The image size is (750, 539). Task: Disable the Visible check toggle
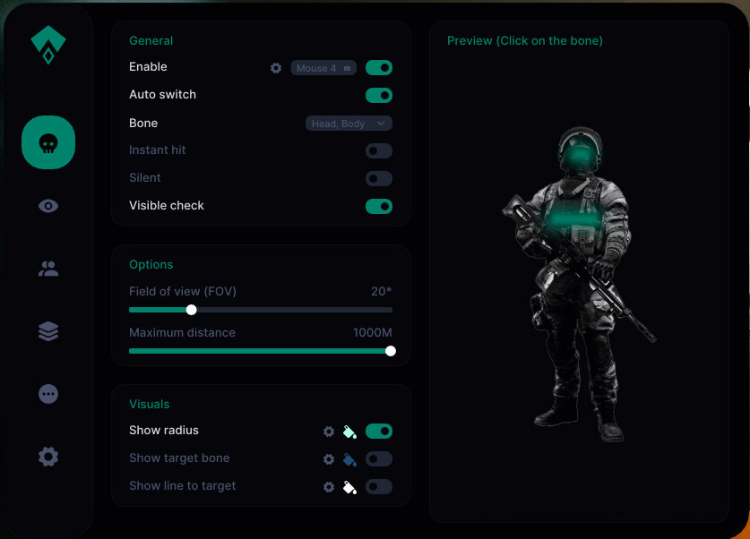coord(378,206)
